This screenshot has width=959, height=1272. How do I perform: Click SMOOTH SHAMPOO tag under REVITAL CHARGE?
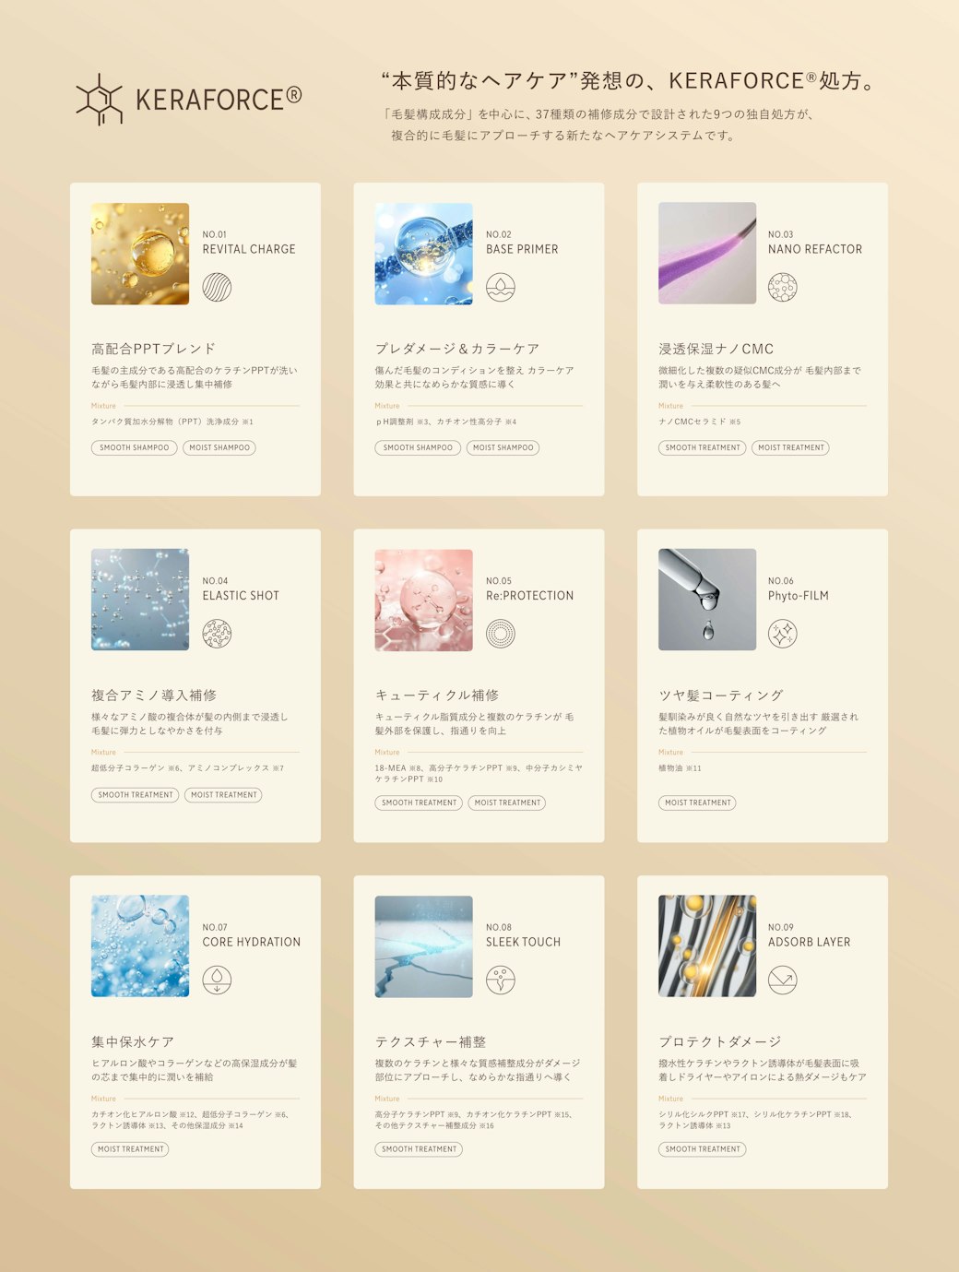[135, 447]
